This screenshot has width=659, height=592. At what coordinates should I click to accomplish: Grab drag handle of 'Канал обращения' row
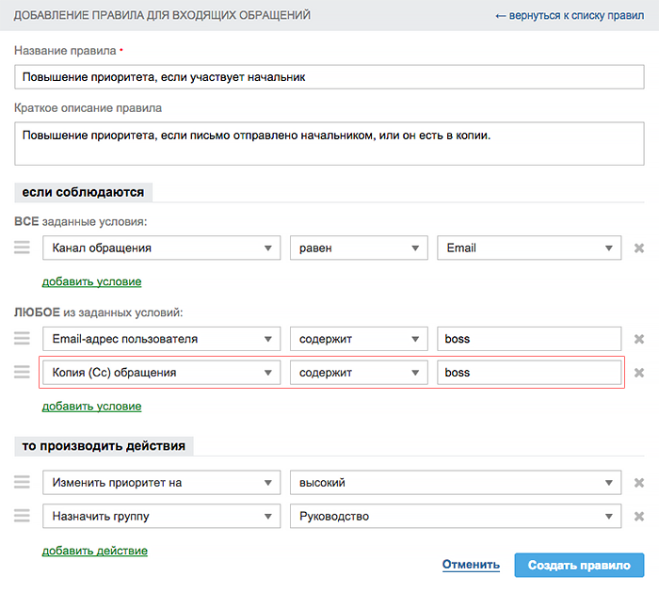[22, 248]
